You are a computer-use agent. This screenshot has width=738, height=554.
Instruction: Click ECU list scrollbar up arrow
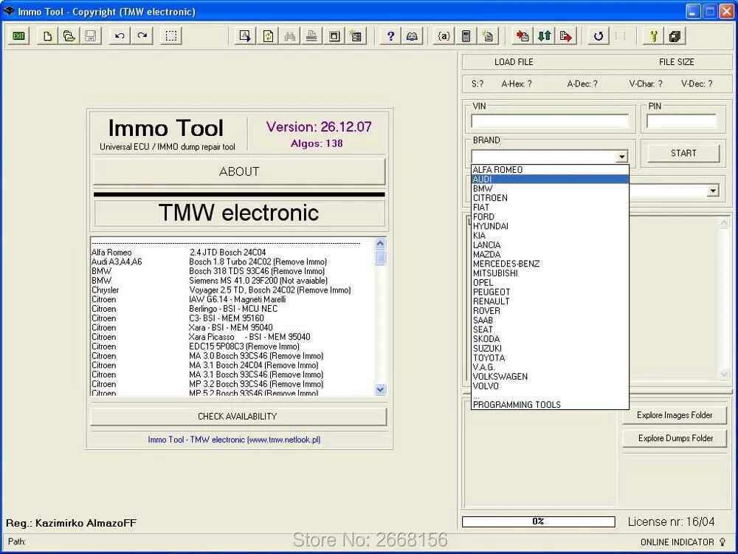coord(380,243)
